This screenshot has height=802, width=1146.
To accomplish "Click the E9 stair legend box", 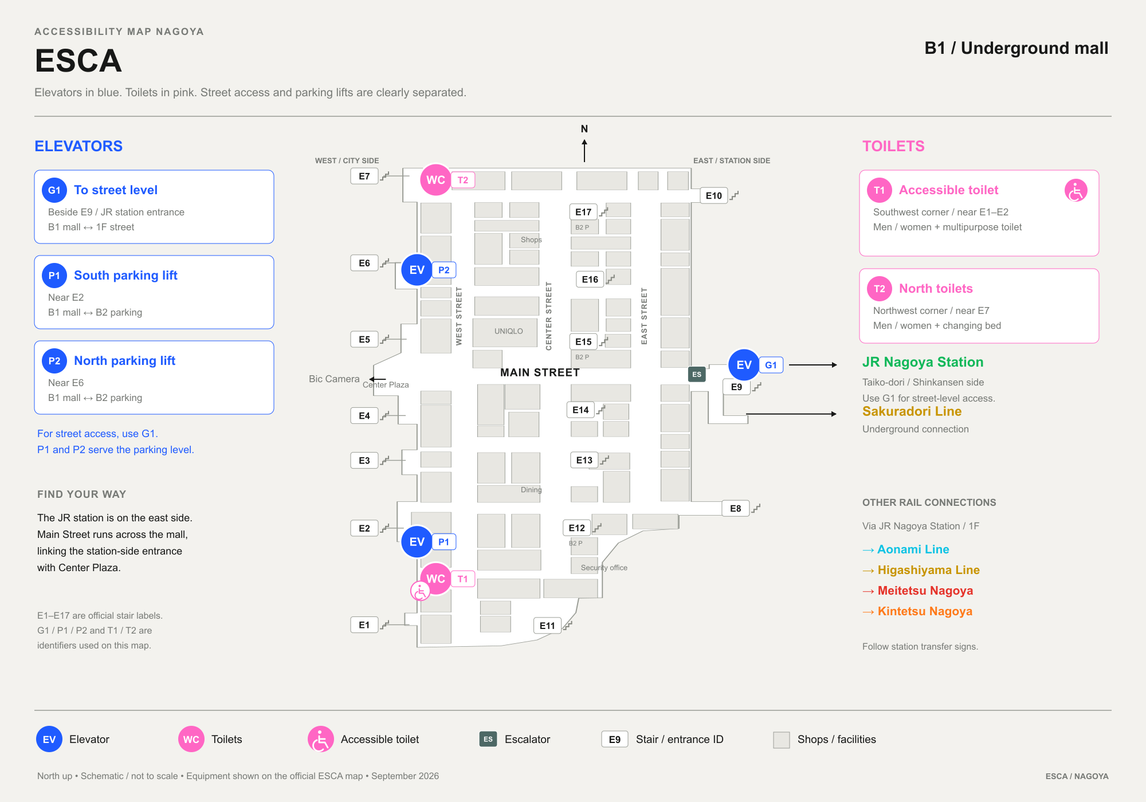I will [615, 740].
